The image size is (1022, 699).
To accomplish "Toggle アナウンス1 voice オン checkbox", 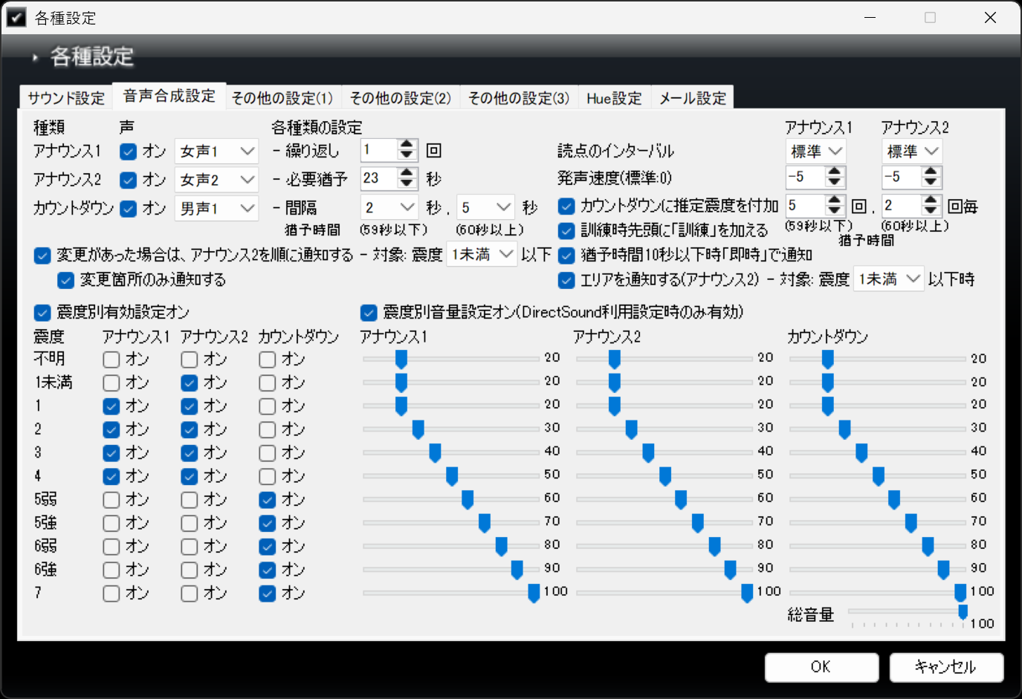I will 129,152.
